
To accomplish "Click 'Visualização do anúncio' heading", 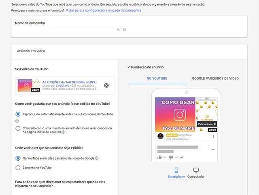I will (x=146, y=67).
